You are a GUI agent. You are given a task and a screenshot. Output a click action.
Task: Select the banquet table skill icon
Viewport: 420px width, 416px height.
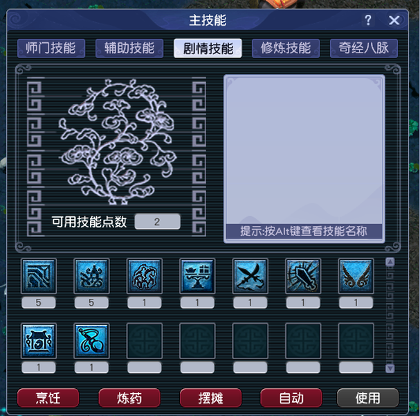tap(197, 276)
